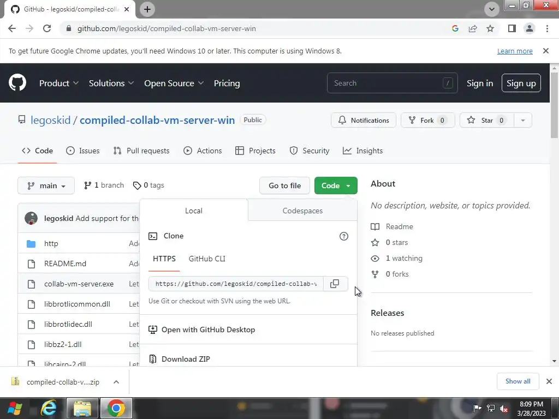Viewport: 559px width, 419px height.
Task: View the site lock icon info
Action: tap(69, 28)
